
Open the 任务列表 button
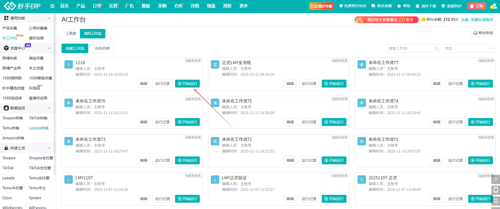click(103, 48)
